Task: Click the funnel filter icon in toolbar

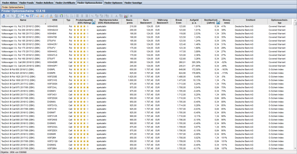Action: pos(32,16)
